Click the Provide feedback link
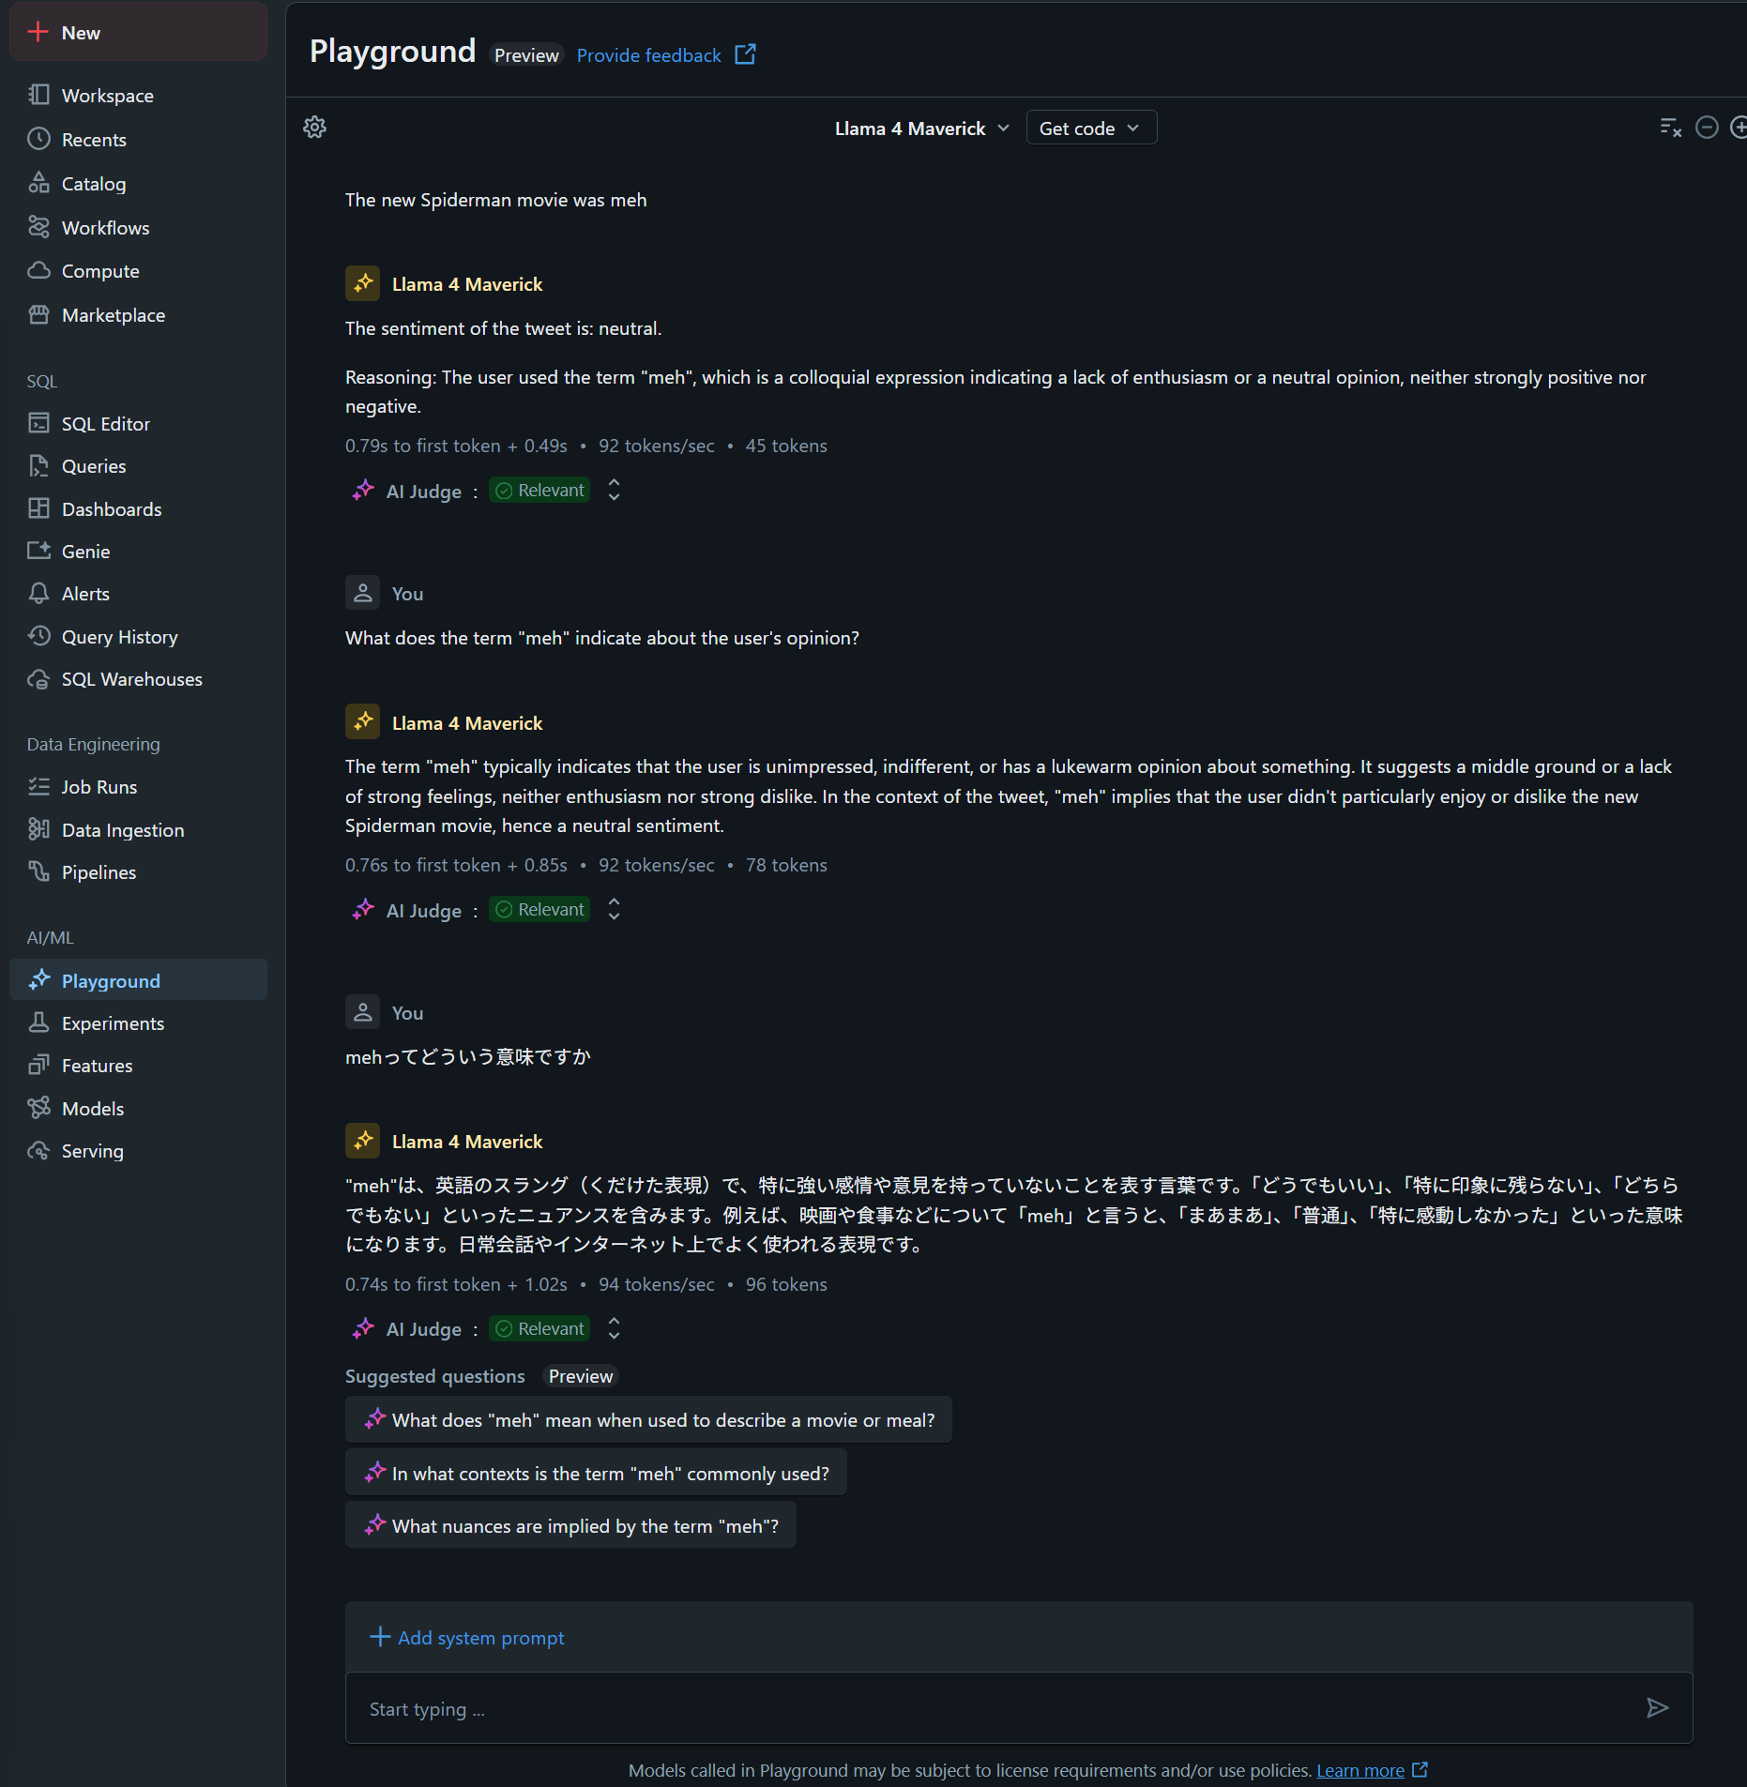1747x1787 pixels. pos(648,55)
